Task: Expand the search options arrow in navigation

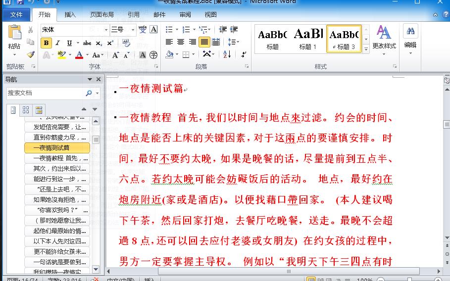Action: click(x=98, y=93)
